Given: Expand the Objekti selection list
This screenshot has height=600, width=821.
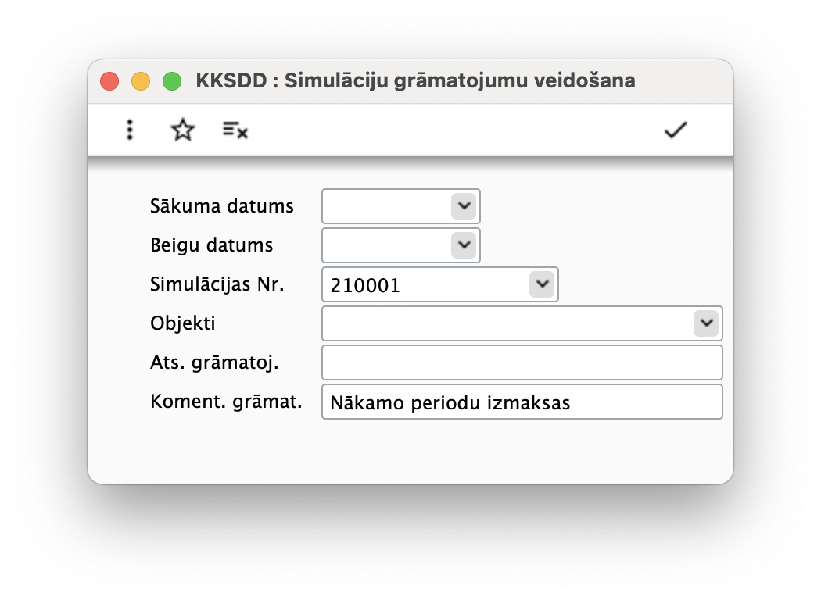Looking at the screenshot, I should (x=705, y=323).
